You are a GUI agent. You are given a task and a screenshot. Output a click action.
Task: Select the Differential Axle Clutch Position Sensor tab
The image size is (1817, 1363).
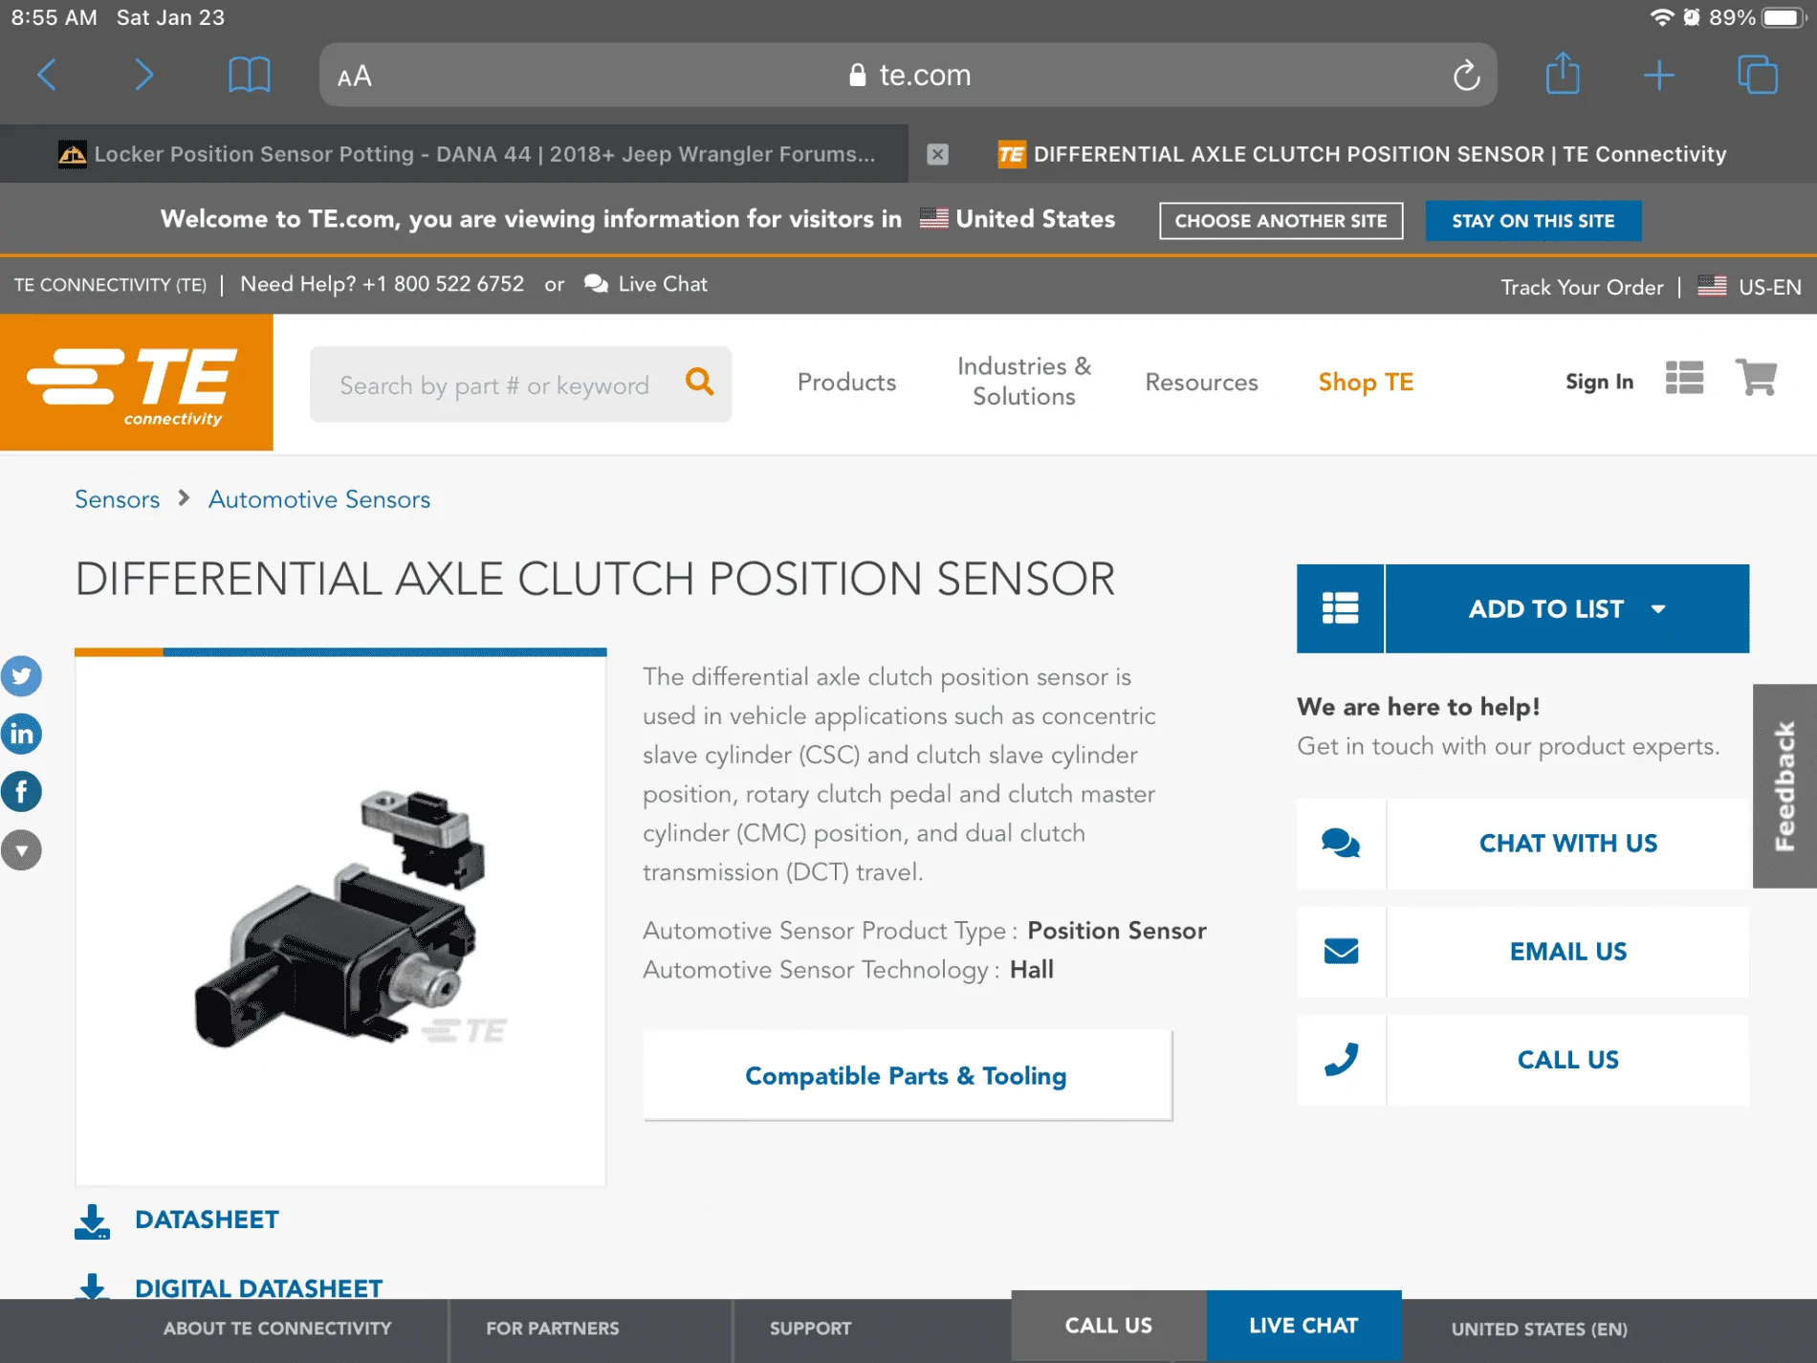pyautogui.click(x=1363, y=154)
